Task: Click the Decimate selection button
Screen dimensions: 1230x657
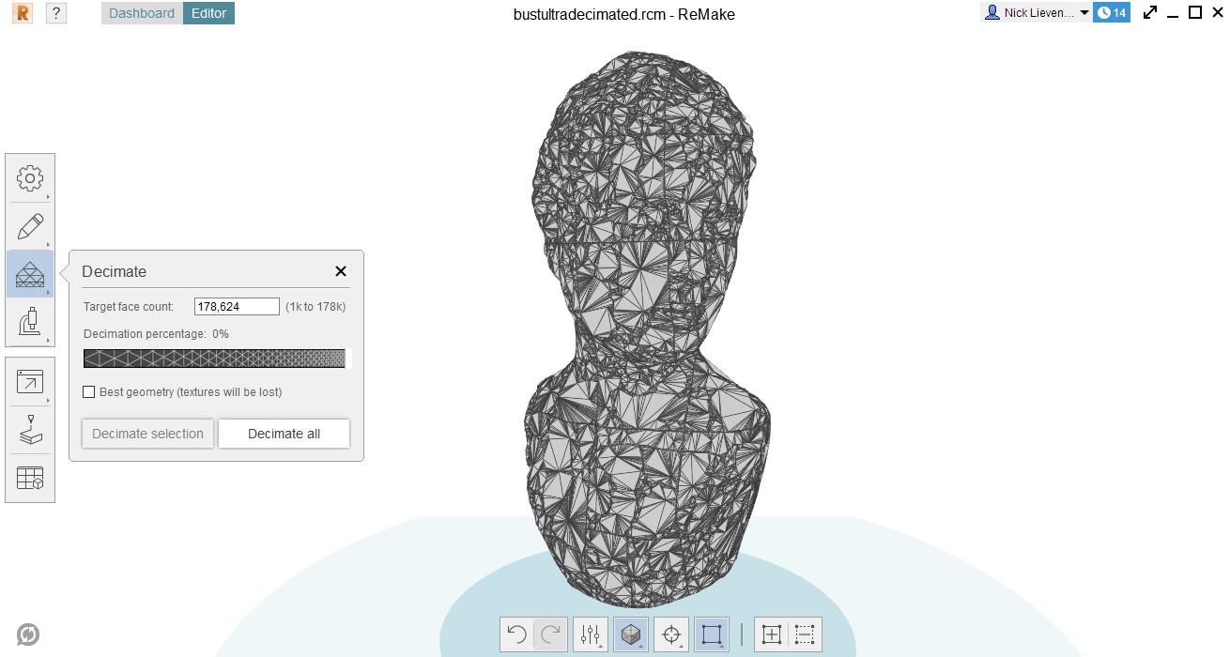Action: (147, 434)
